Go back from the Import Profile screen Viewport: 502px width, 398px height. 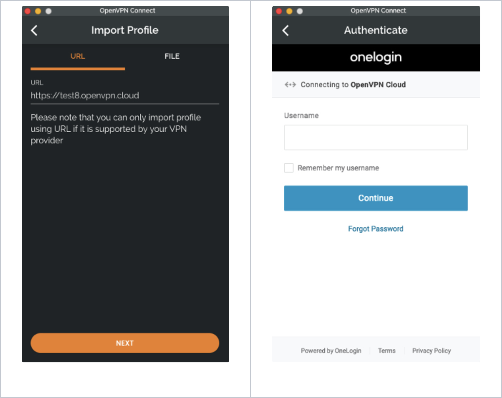[34, 30]
